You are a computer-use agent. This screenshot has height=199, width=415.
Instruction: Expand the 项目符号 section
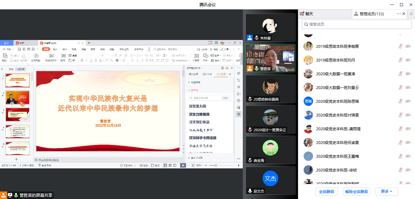[194, 82]
